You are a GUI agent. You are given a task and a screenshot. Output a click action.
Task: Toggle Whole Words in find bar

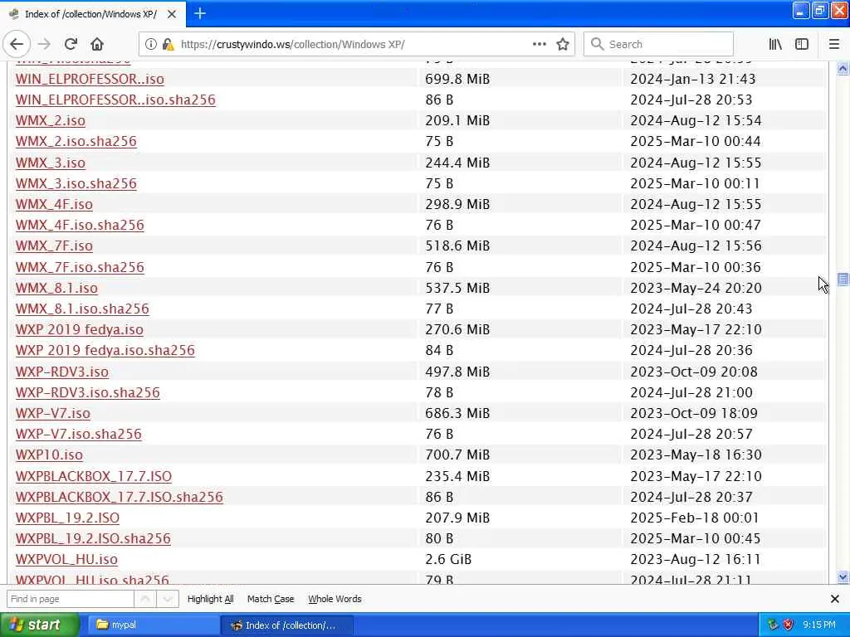pyautogui.click(x=335, y=599)
